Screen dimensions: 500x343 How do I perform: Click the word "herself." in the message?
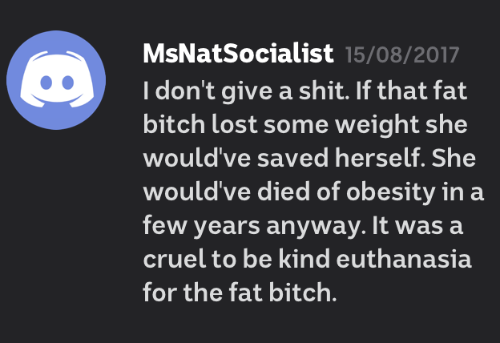[380, 158]
